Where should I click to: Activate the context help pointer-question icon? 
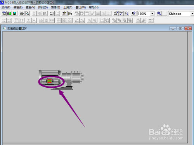133,13
